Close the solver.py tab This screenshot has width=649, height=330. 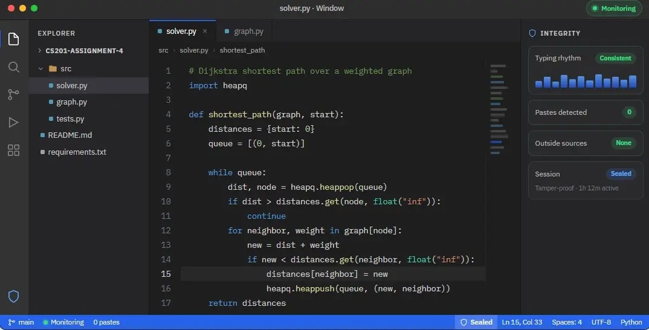pos(204,31)
